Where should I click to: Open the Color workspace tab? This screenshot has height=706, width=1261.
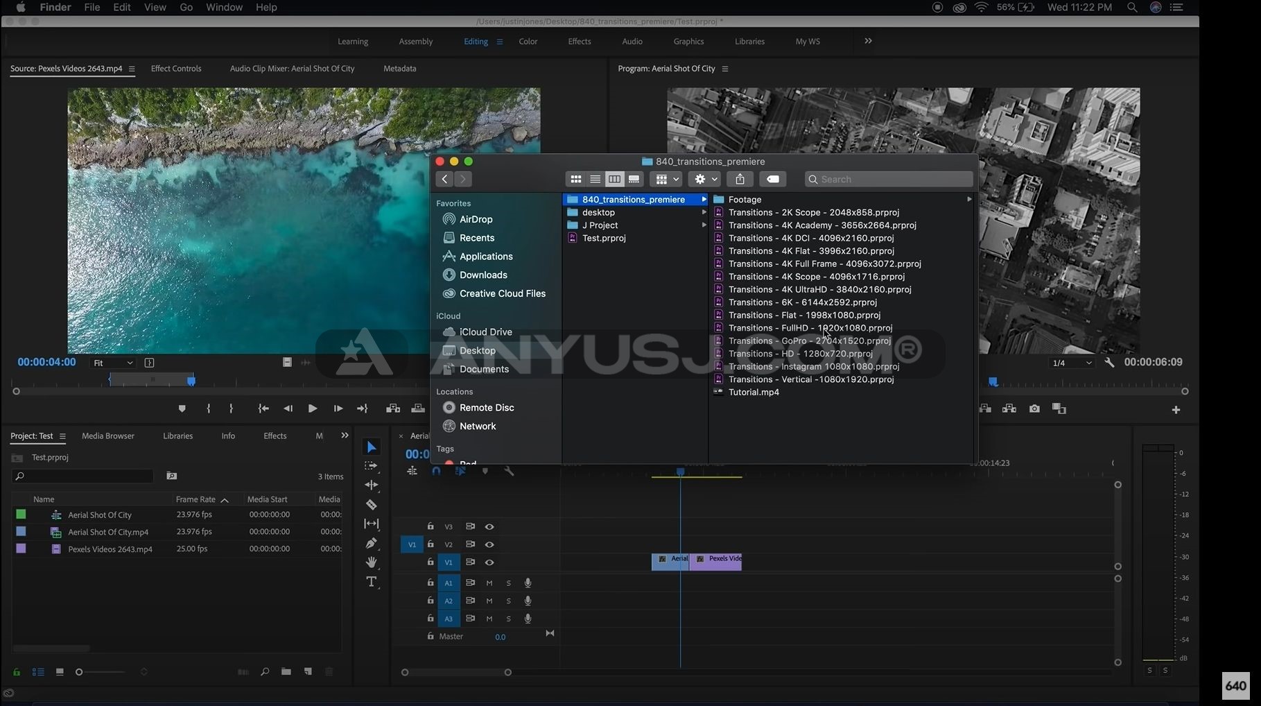tap(528, 42)
